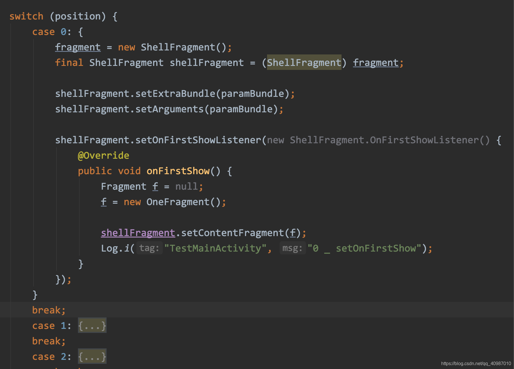514x369 pixels.
Task: Click the 'void' return type
Action: click(129, 171)
